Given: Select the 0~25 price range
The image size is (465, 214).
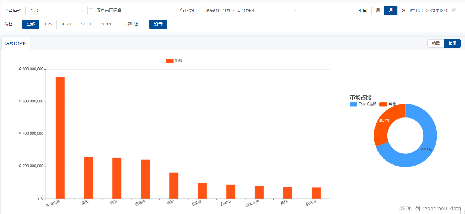Looking at the screenshot, I should 48,24.
